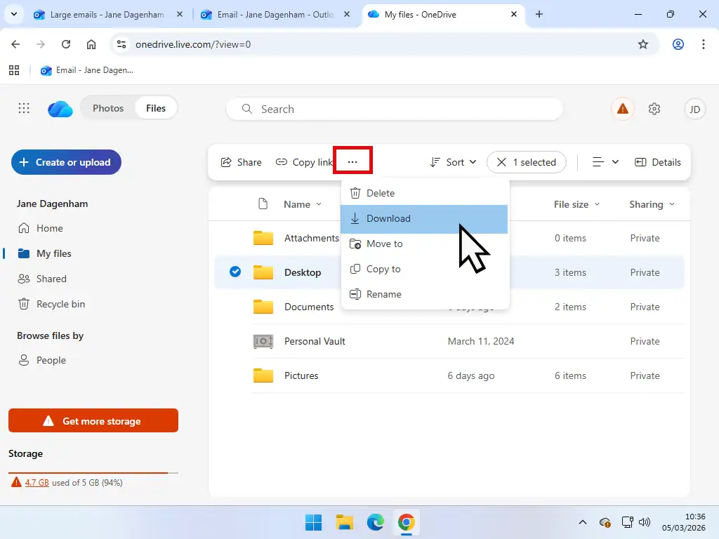Click inside the Search field
The image size is (719, 539).
[395, 109]
